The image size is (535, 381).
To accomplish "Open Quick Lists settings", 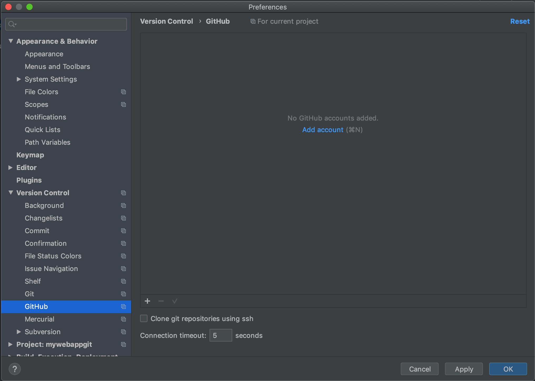I will click(43, 130).
